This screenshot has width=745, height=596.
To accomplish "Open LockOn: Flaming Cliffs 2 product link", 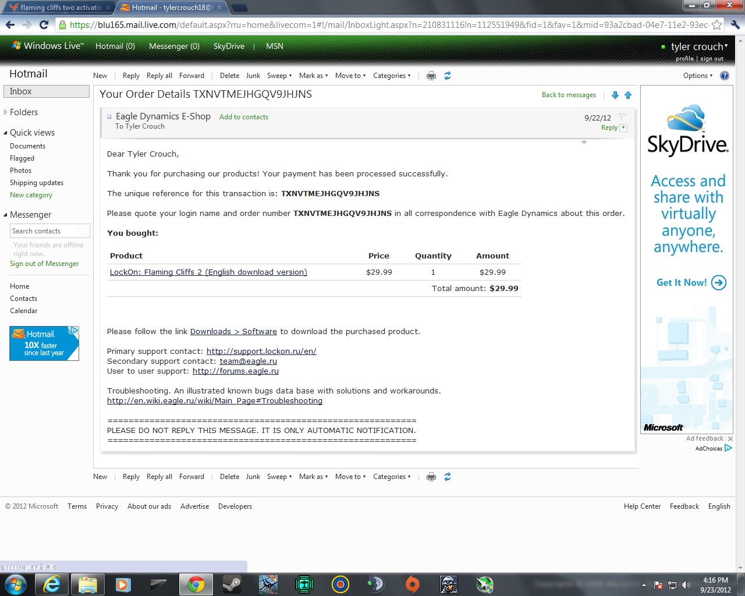I will 208,272.
